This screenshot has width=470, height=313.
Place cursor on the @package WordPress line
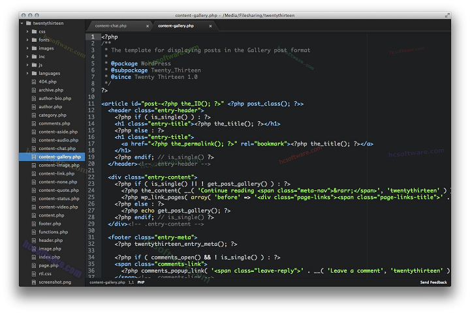[x=138, y=63]
